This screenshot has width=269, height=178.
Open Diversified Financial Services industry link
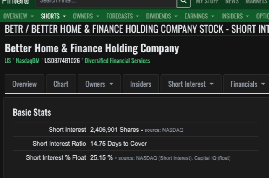tap(118, 60)
